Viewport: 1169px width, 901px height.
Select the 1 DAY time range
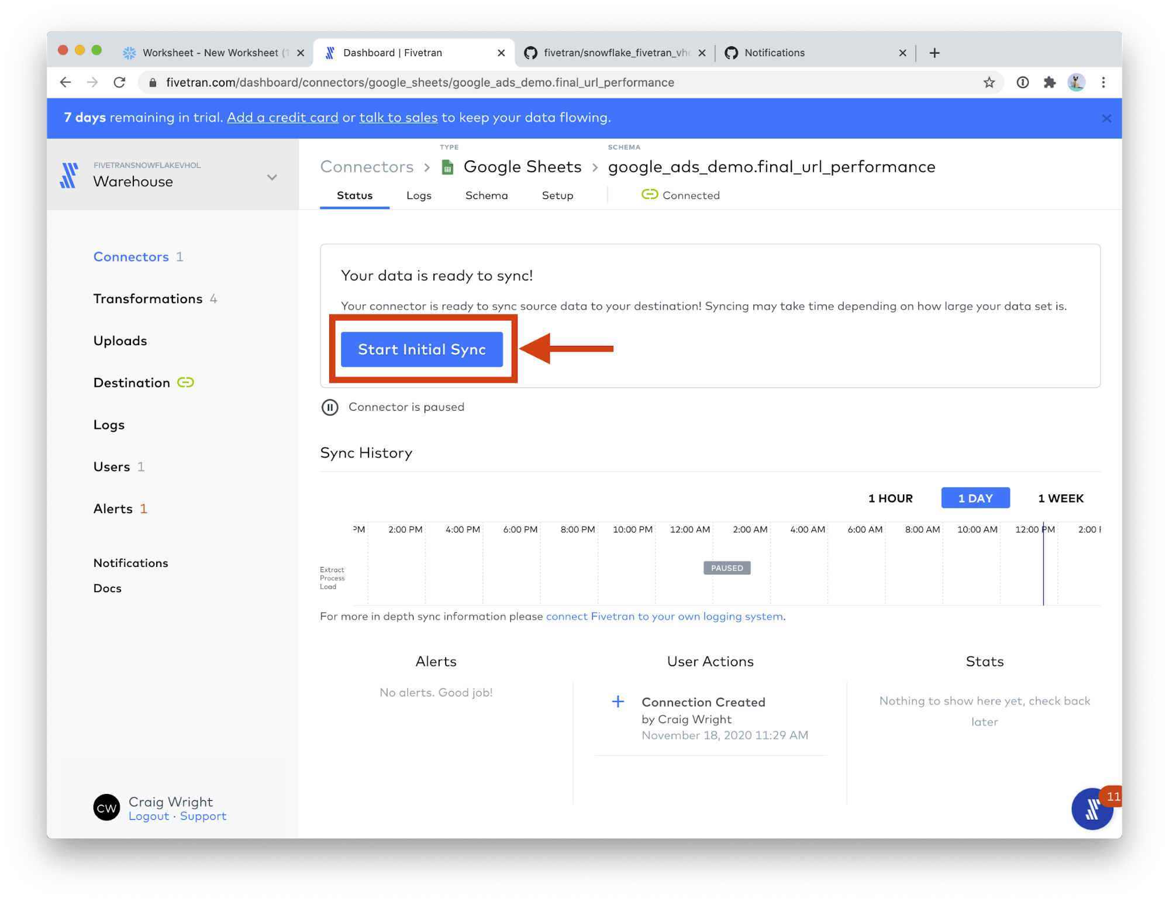(x=975, y=498)
